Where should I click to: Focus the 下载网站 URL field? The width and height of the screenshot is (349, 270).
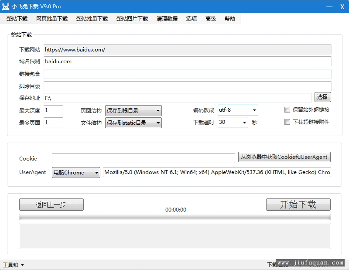click(188, 49)
